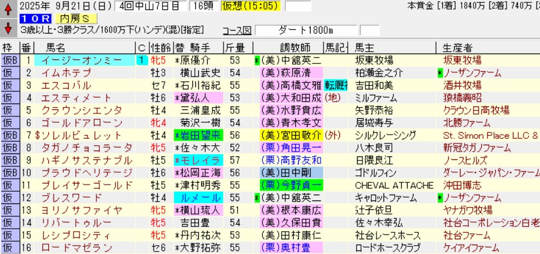Open the コース図 course map link

coord(236,30)
